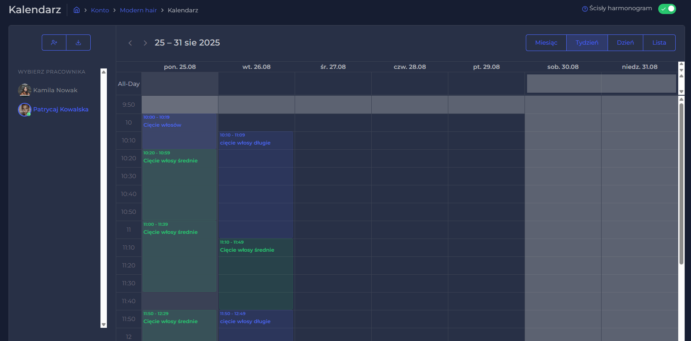The height and width of the screenshot is (341, 691).
Task: Open 10:20 - 10:59 Cięcie włosy średnie appointment
Action: (179, 185)
